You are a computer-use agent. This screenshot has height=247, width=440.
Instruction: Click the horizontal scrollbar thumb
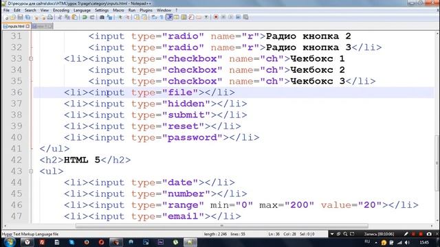tap(221, 226)
